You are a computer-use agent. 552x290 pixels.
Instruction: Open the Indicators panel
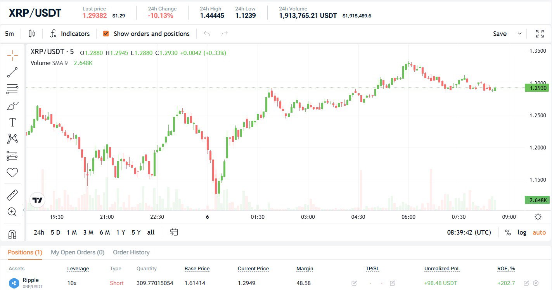tap(70, 34)
